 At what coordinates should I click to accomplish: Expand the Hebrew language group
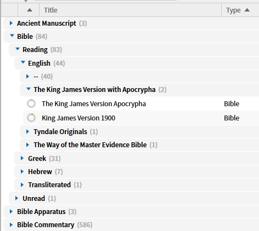[22, 171]
